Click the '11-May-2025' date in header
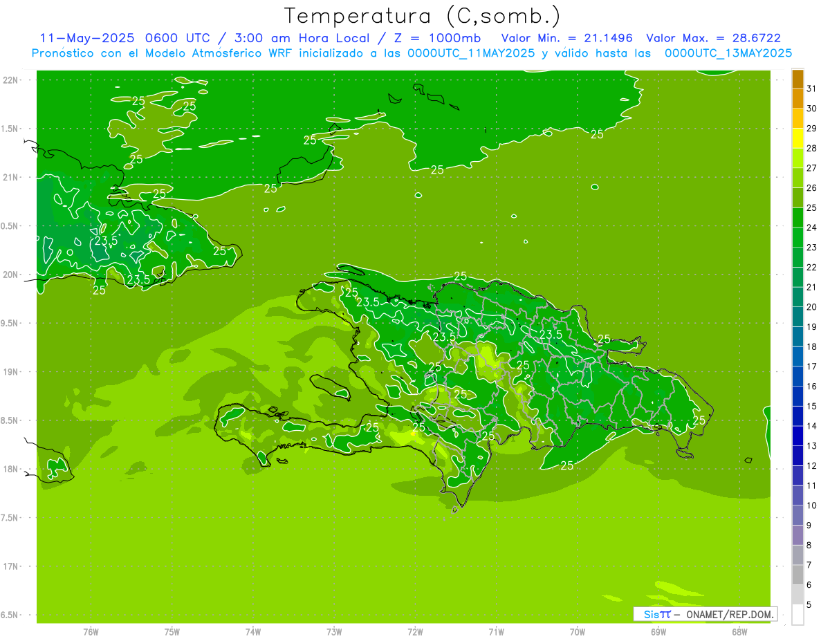Screen dimensions: 830x641 click(x=86, y=38)
